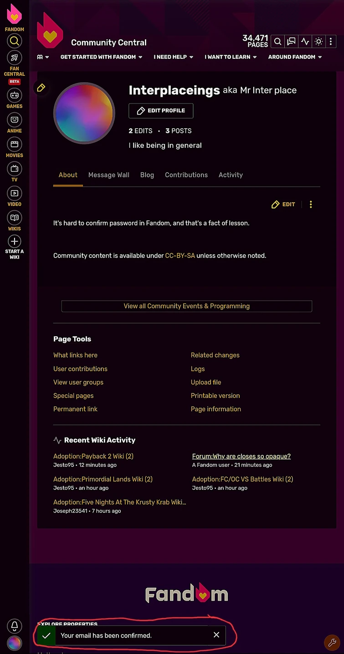This screenshot has height=654, width=344.
Task: Dismiss the email confirmed notification
Action: 216,635
